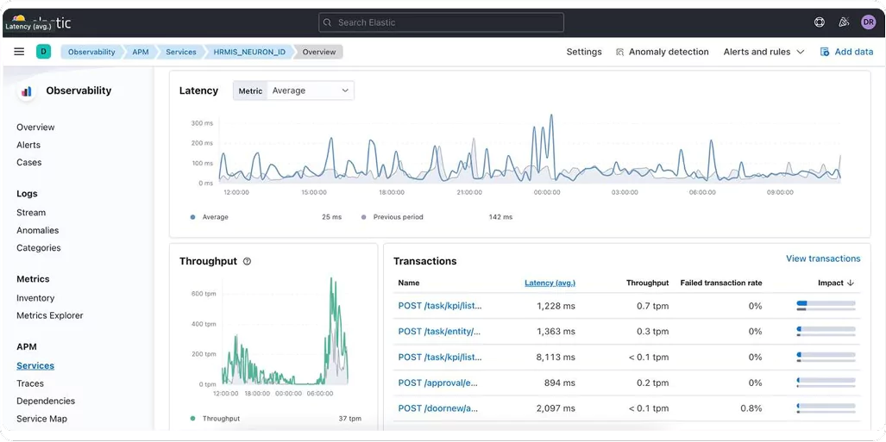Open the hamburger navigation menu
This screenshot has height=442, width=886.
click(19, 52)
